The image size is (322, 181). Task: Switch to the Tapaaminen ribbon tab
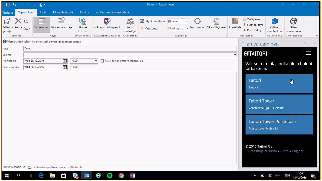(x=26, y=12)
